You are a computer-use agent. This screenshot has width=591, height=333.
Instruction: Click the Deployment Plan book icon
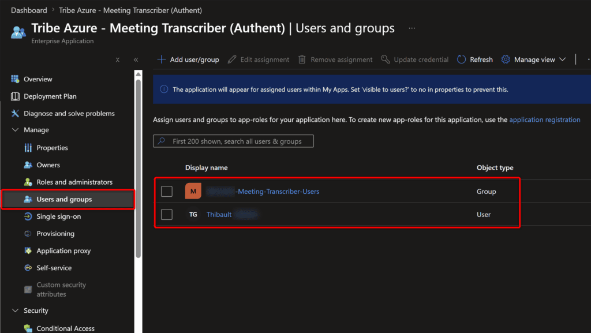(15, 96)
